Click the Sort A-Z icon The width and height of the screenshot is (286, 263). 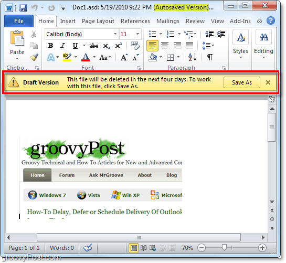point(192,57)
